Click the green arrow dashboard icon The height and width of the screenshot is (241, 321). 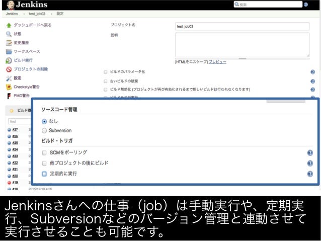point(9,25)
